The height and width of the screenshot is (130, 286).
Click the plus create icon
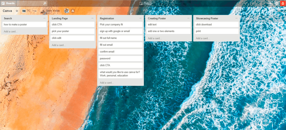271,3
